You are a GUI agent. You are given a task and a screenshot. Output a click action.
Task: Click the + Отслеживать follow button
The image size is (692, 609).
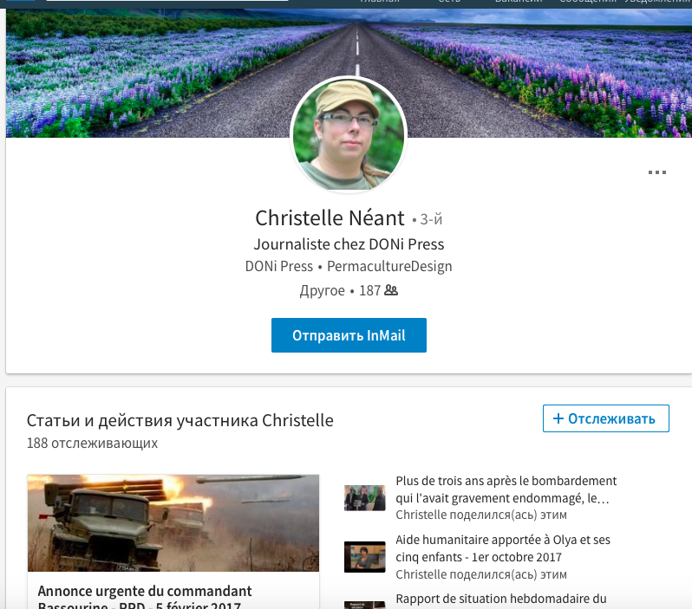605,418
